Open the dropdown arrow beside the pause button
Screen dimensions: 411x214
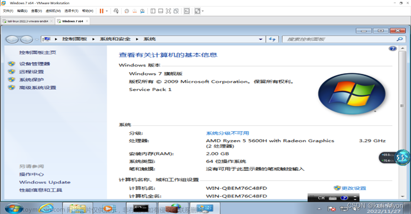tap(107, 11)
